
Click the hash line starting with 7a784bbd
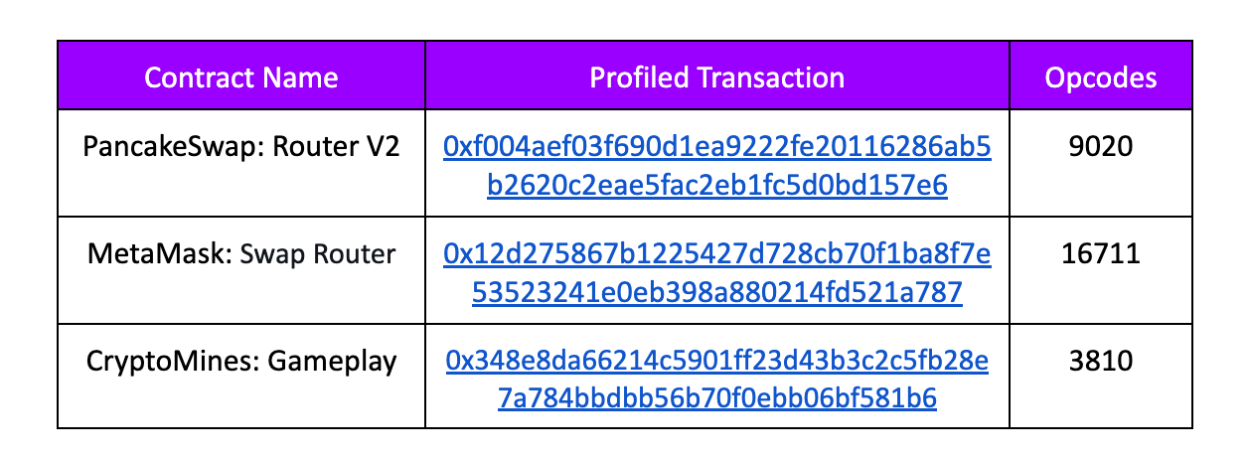(716, 398)
